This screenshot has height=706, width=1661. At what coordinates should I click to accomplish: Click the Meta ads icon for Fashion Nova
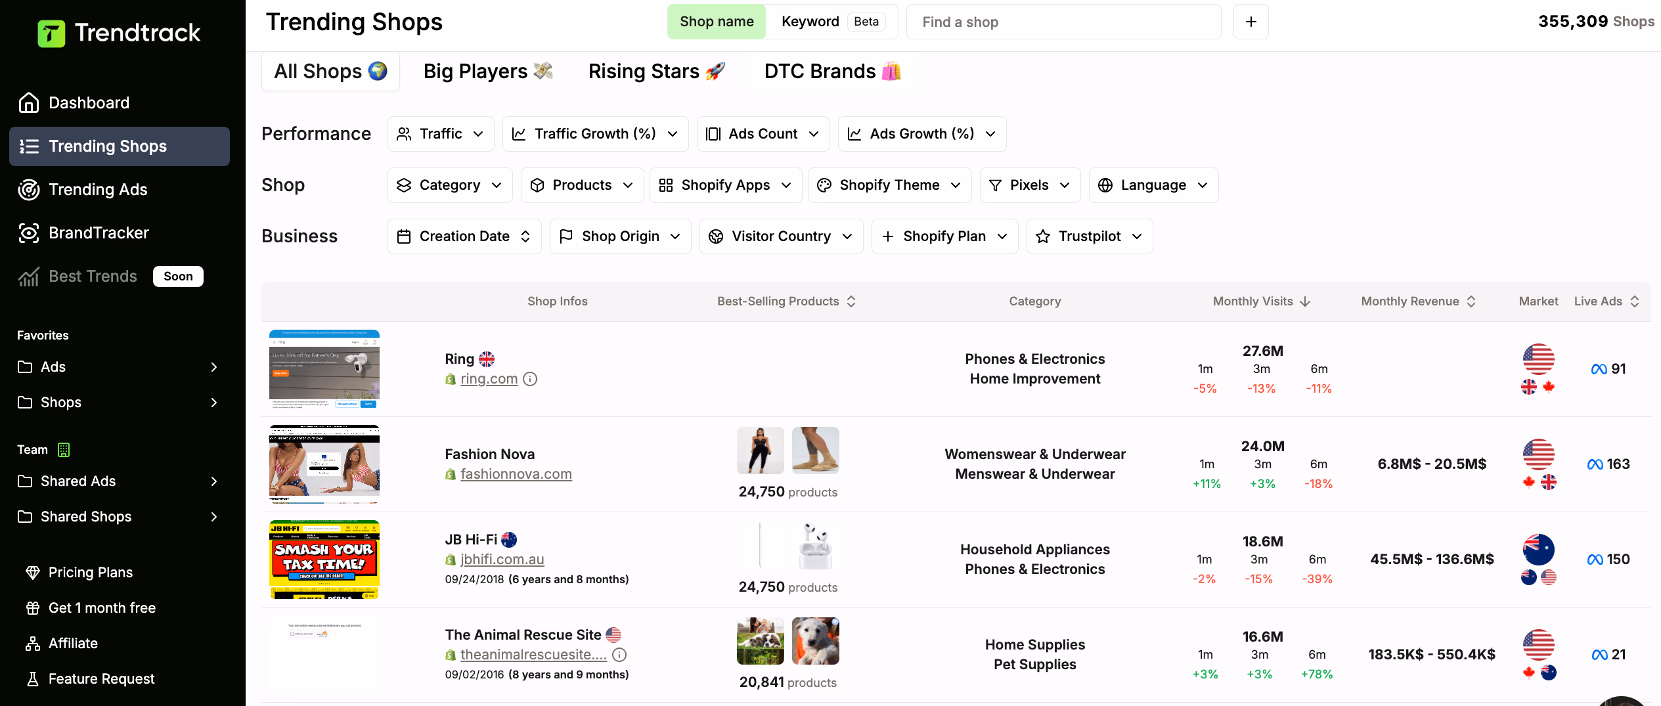[1595, 464]
